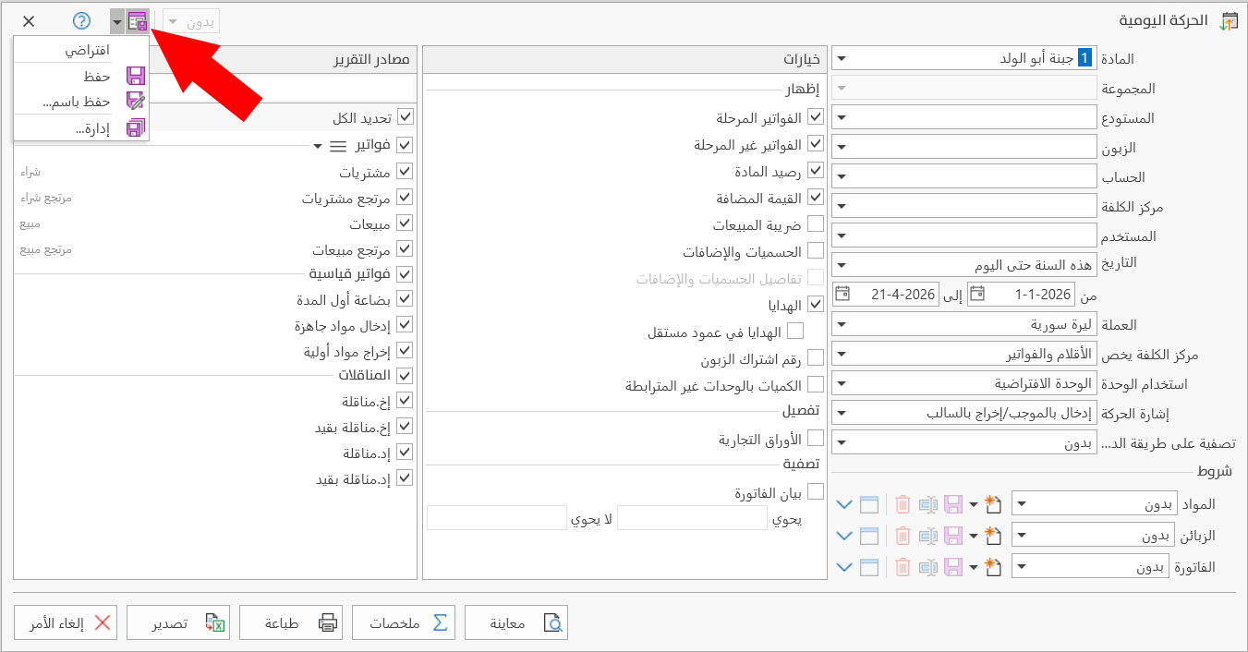Enable ضريبة المبيعات checkbox
This screenshot has width=1248, height=652.
click(x=816, y=223)
